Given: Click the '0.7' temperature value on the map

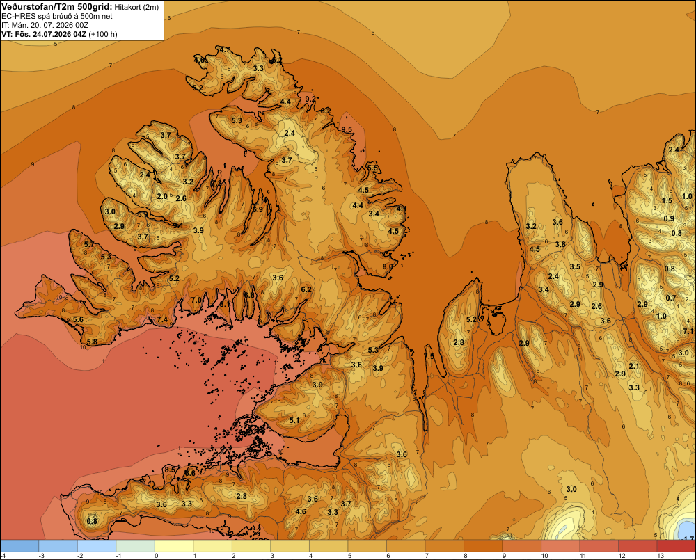Looking at the screenshot, I should [x=671, y=298].
